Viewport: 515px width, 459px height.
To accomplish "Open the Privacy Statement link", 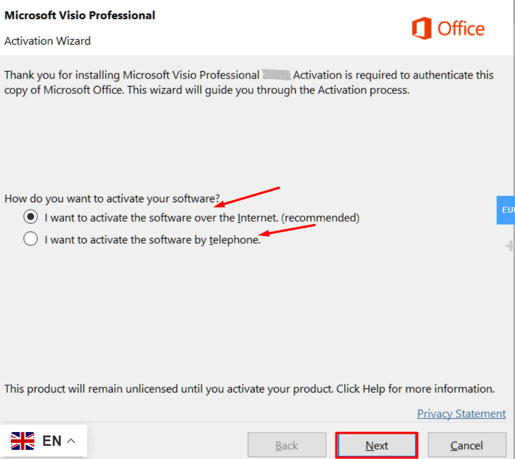I will 461,413.
